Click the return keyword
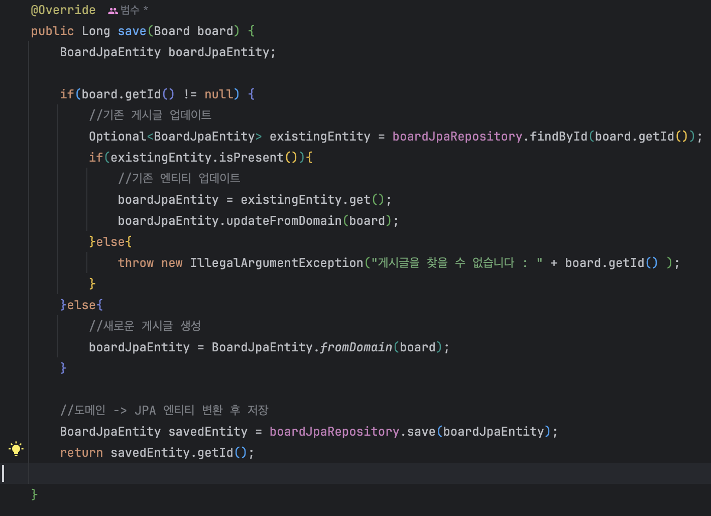711x516 pixels. tap(81, 453)
